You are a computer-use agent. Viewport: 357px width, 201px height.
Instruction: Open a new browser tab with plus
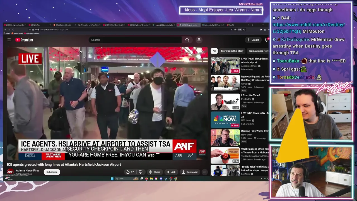[x=253, y=25]
